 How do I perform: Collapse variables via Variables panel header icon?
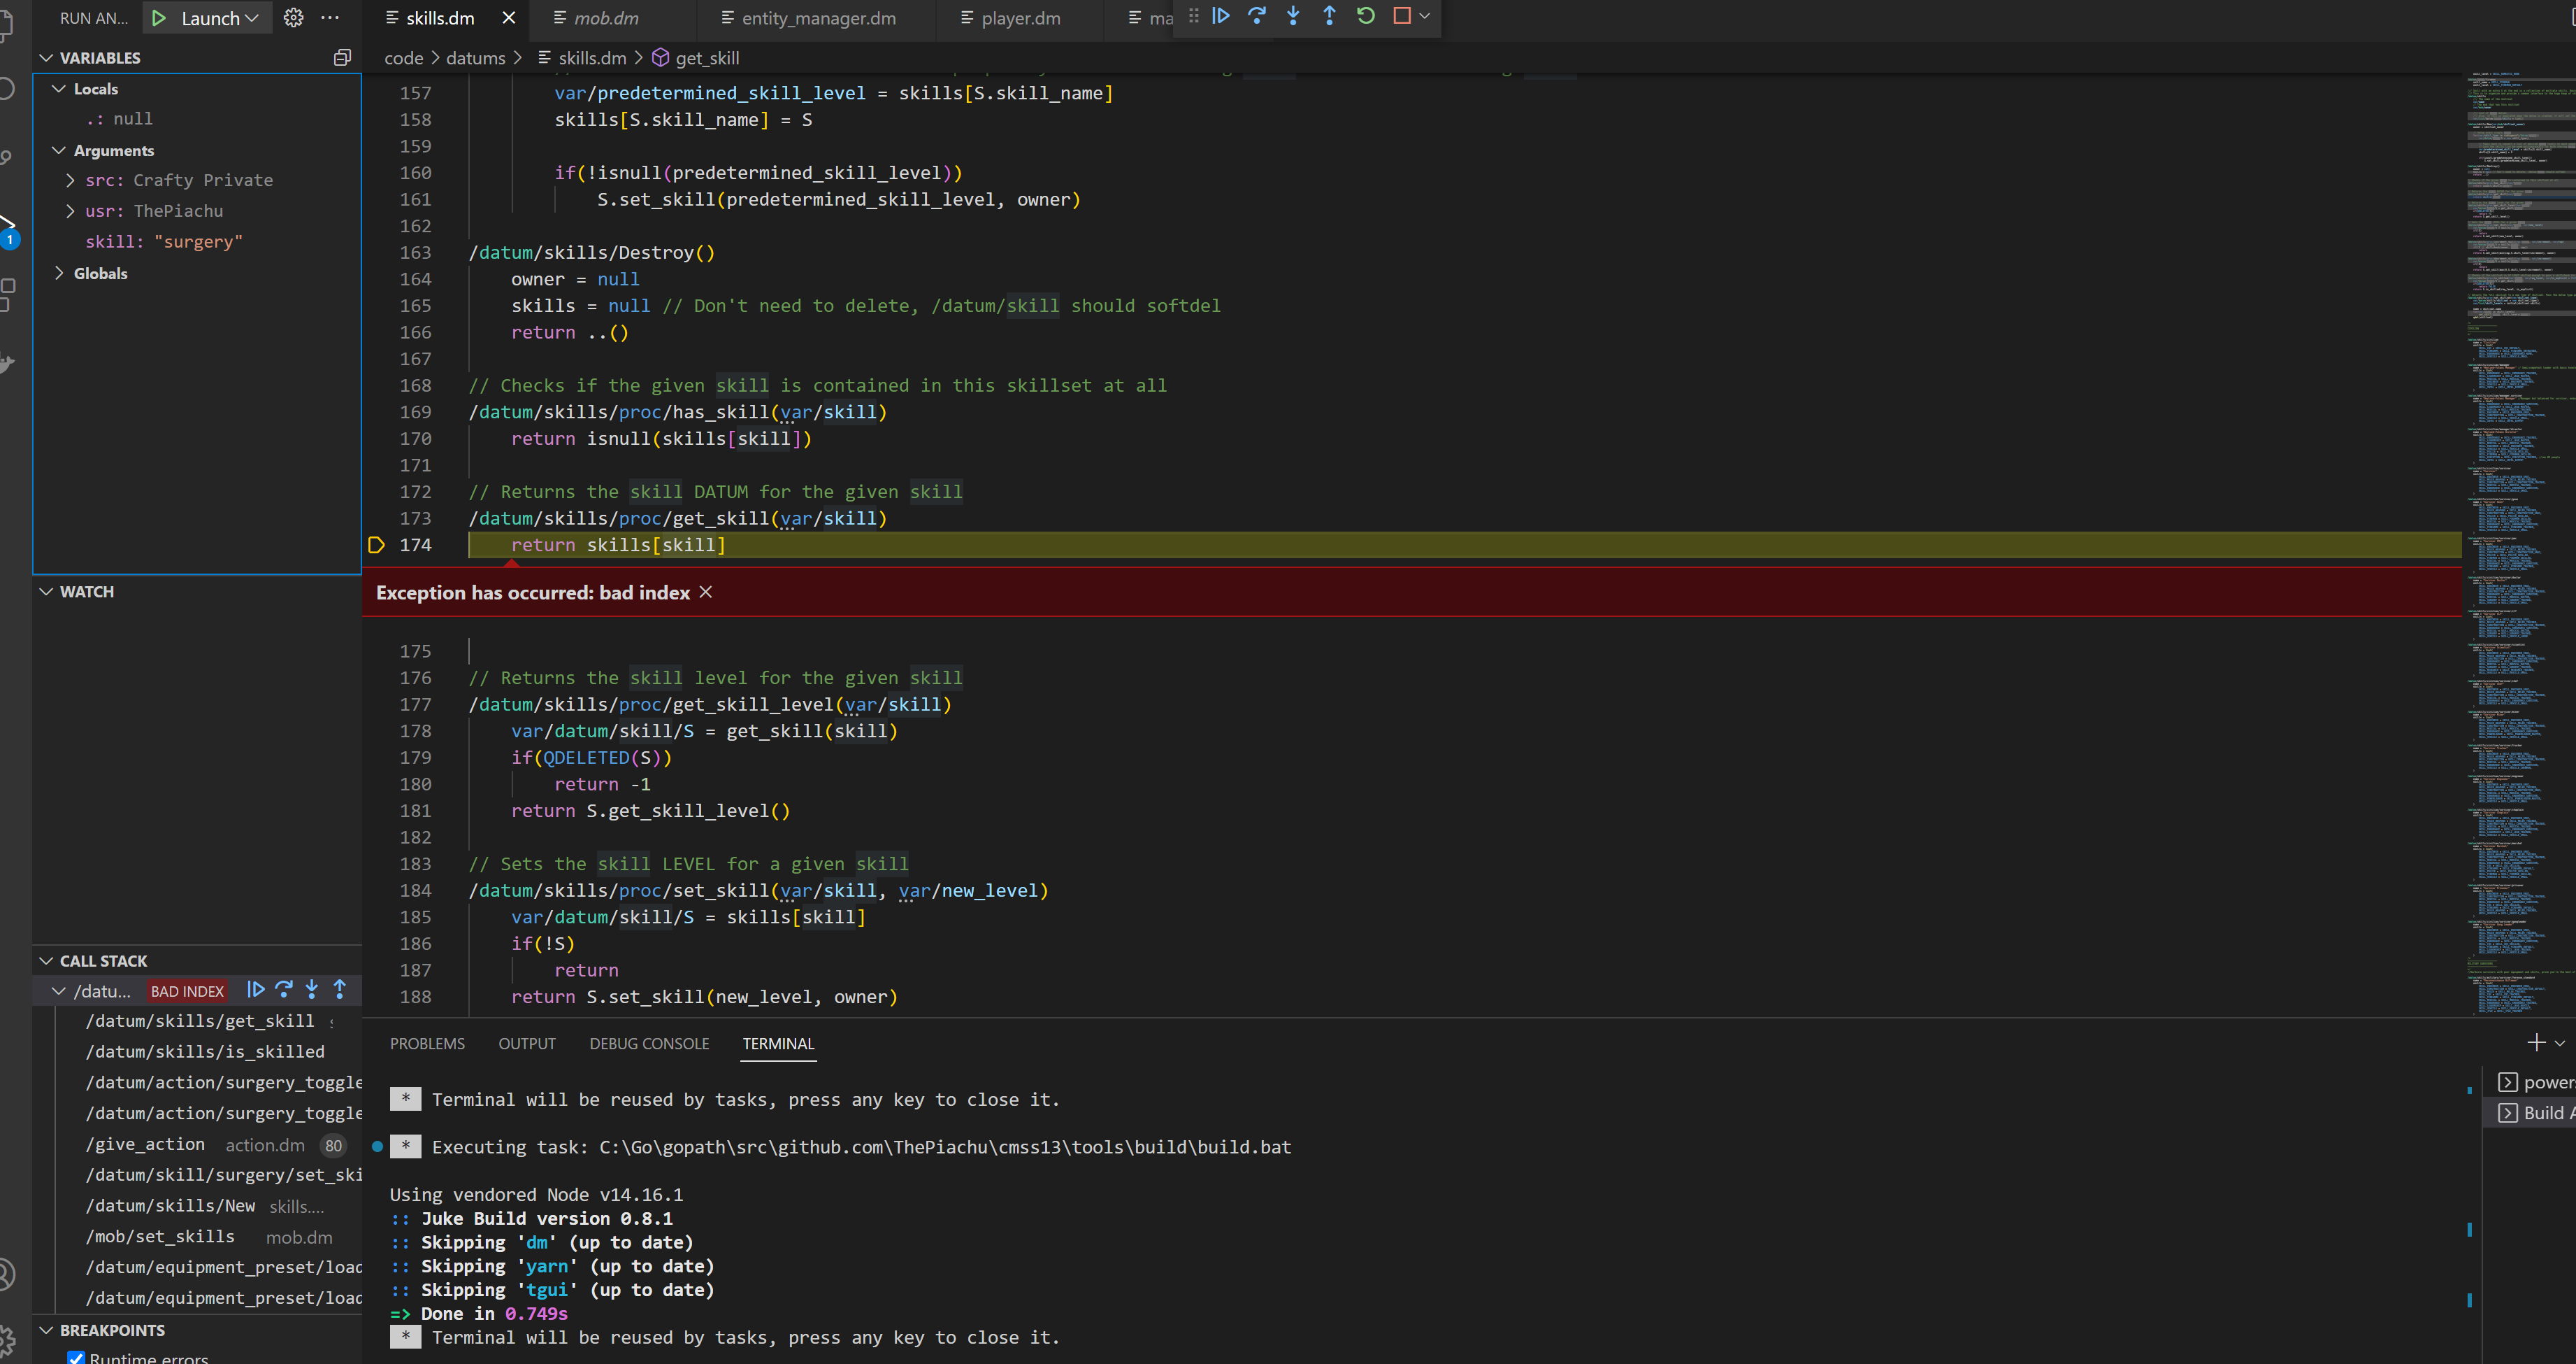[x=342, y=57]
